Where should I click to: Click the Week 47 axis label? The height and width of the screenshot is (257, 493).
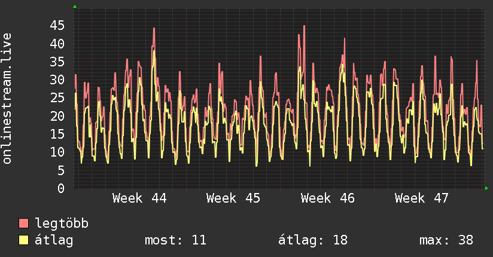[x=422, y=198]
